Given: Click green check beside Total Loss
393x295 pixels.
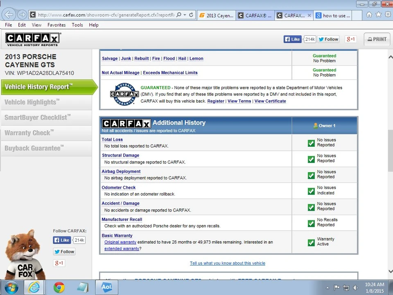Looking at the screenshot, I should tap(311, 143).
